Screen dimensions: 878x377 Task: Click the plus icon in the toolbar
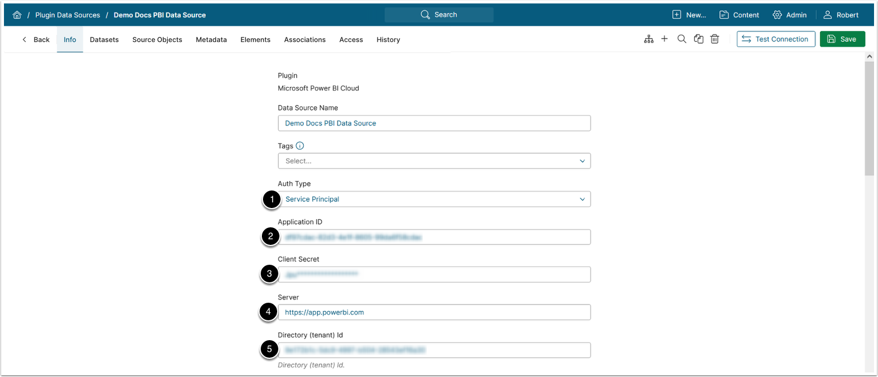click(x=664, y=39)
